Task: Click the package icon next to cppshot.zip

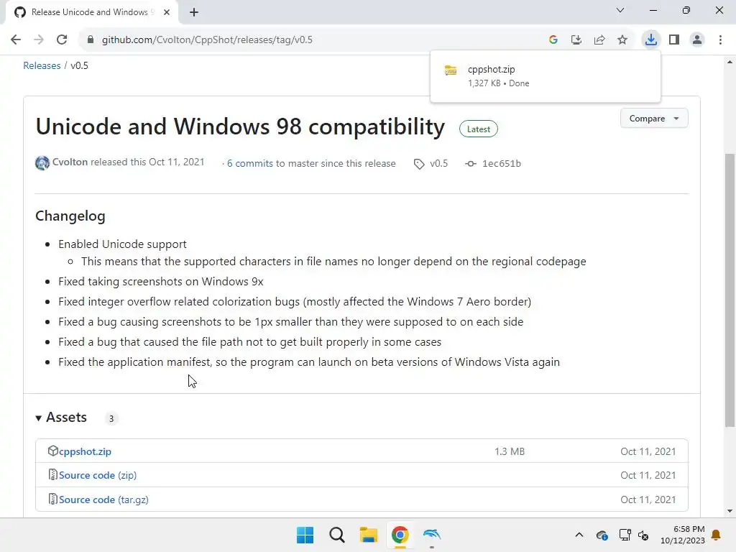Action: [52, 451]
